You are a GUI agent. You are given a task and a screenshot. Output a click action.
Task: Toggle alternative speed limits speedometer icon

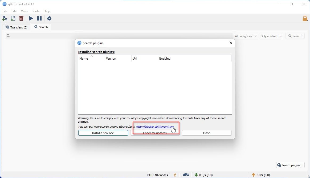[186, 175]
